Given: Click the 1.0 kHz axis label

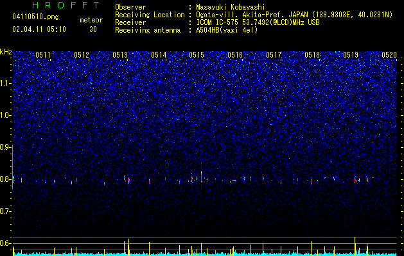Looking at the screenshot, I should coord(6,115).
